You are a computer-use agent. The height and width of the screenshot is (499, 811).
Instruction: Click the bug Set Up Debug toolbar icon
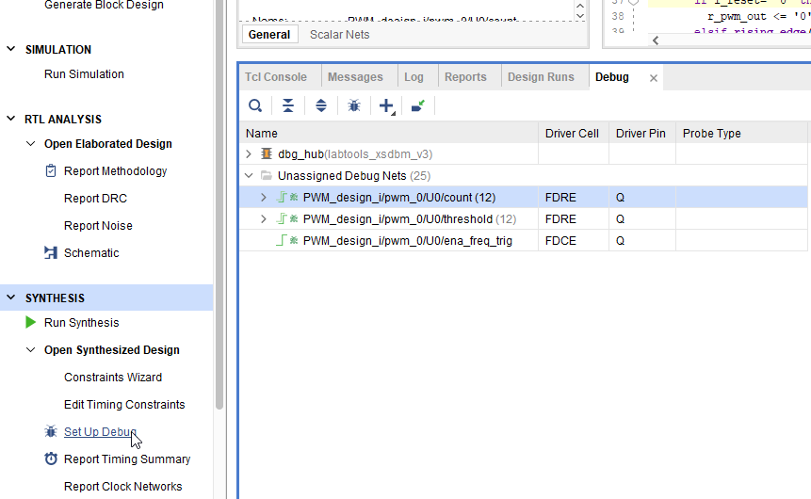pos(354,105)
